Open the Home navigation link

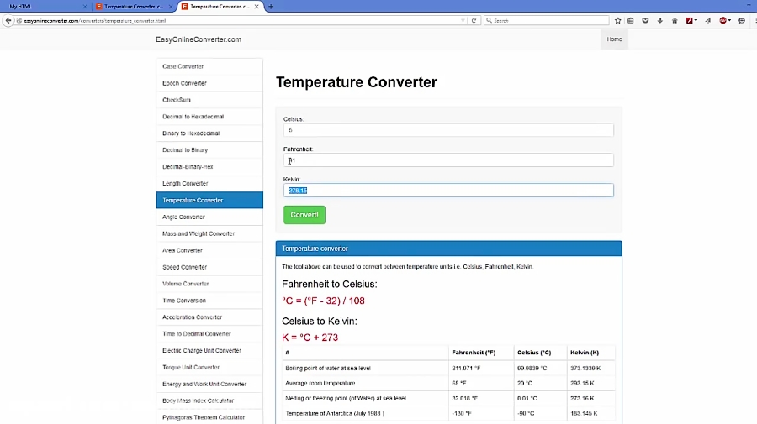coord(614,39)
